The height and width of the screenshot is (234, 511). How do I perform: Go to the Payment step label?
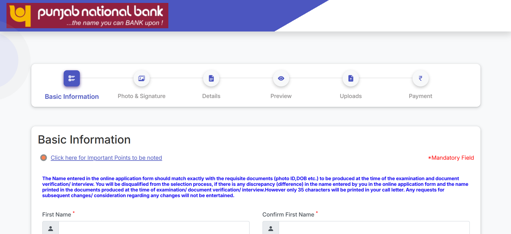click(x=420, y=96)
